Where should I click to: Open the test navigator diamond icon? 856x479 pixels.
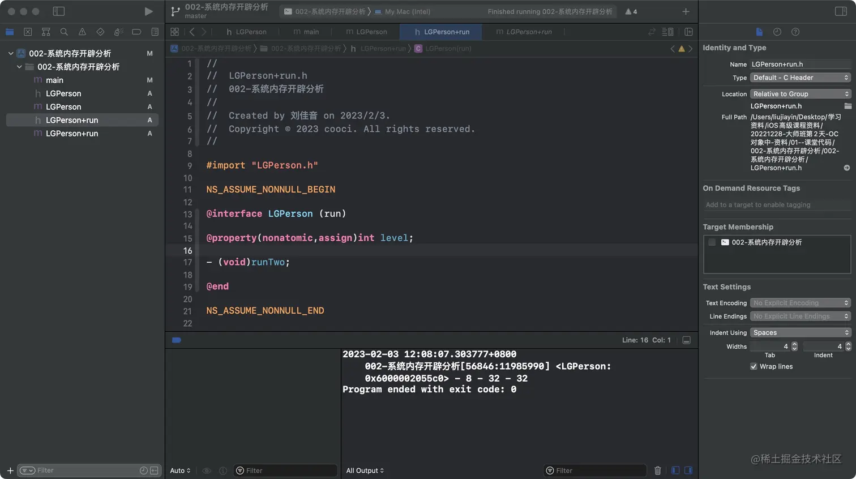pos(100,32)
